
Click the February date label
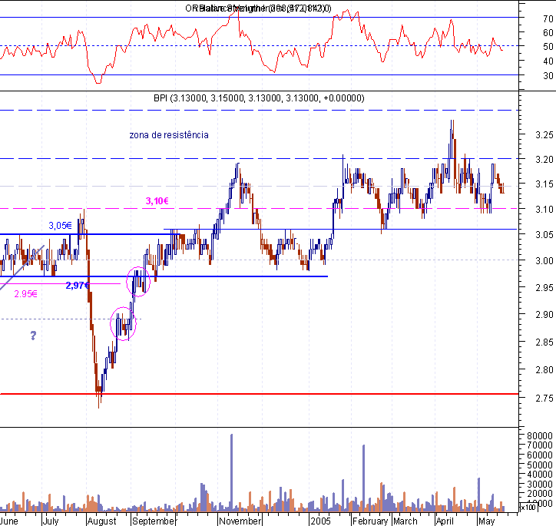370,521
